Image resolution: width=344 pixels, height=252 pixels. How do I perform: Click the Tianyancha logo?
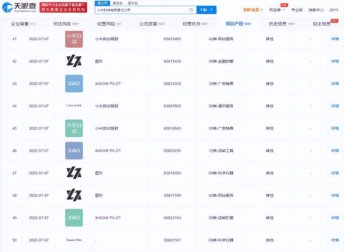pyautogui.click(x=19, y=7)
